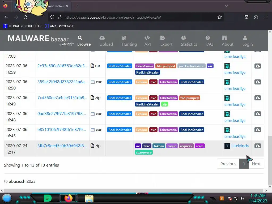Download the 16:59 rar sample
The image size is (272, 204).
tap(258, 66)
